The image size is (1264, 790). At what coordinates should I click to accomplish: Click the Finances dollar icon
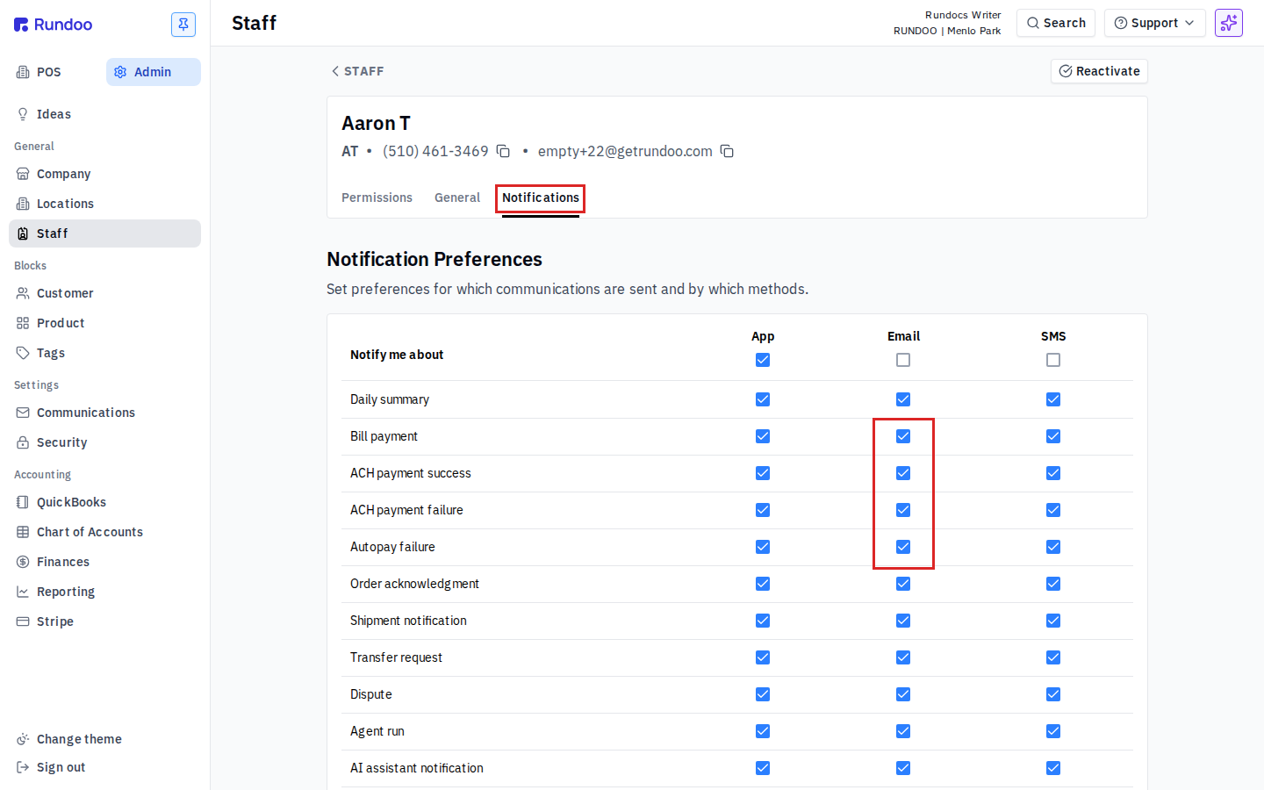[23, 562]
